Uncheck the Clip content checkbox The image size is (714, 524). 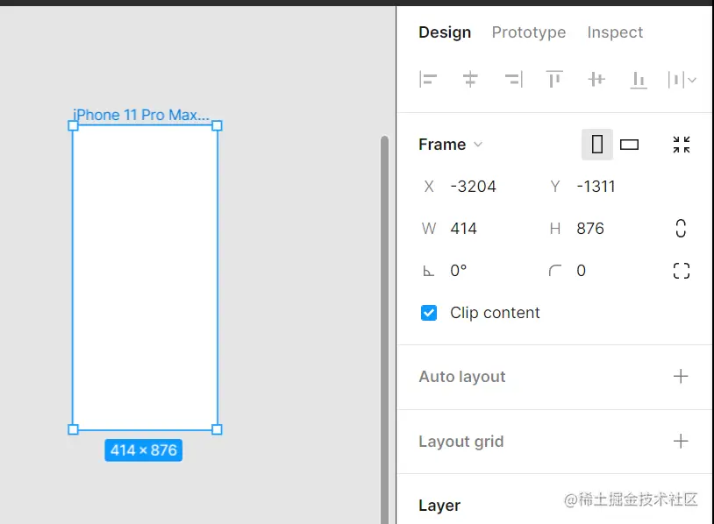tap(429, 313)
